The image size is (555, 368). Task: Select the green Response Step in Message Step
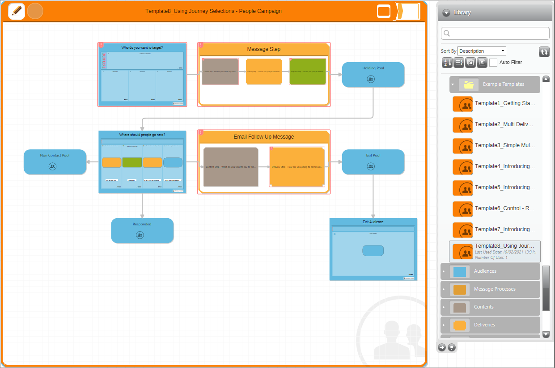(308, 72)
